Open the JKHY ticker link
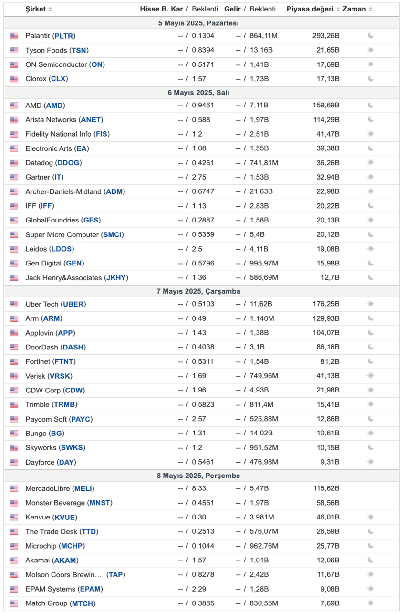 pyautogui.click(x=116, y=277)
